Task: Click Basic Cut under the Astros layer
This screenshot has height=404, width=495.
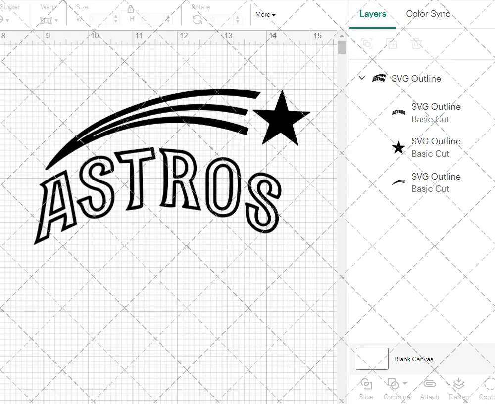Action: (x=430, y=119)
